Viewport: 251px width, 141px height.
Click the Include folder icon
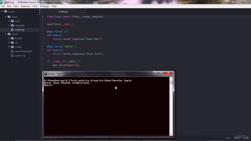click(x=13, y=38)
